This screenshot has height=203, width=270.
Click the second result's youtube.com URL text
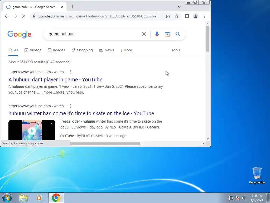[x=36, y=106]
